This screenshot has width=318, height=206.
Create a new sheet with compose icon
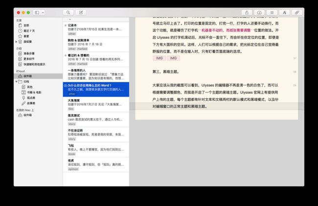point(81,13)
